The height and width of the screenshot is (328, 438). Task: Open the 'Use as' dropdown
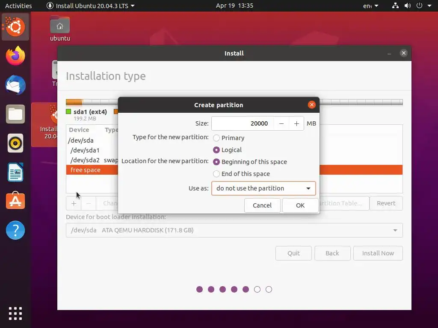tap(263, 188)
